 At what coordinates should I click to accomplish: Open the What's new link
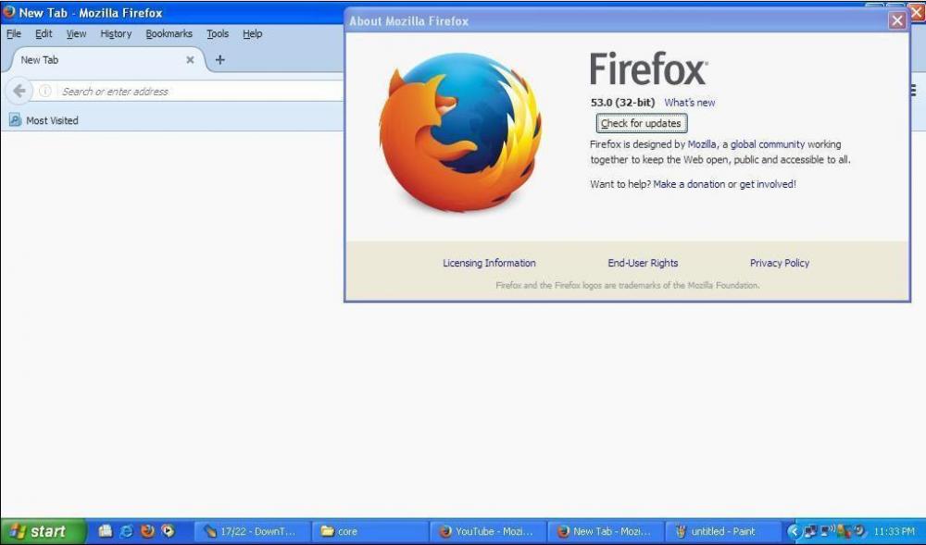(x=690, y=103)
